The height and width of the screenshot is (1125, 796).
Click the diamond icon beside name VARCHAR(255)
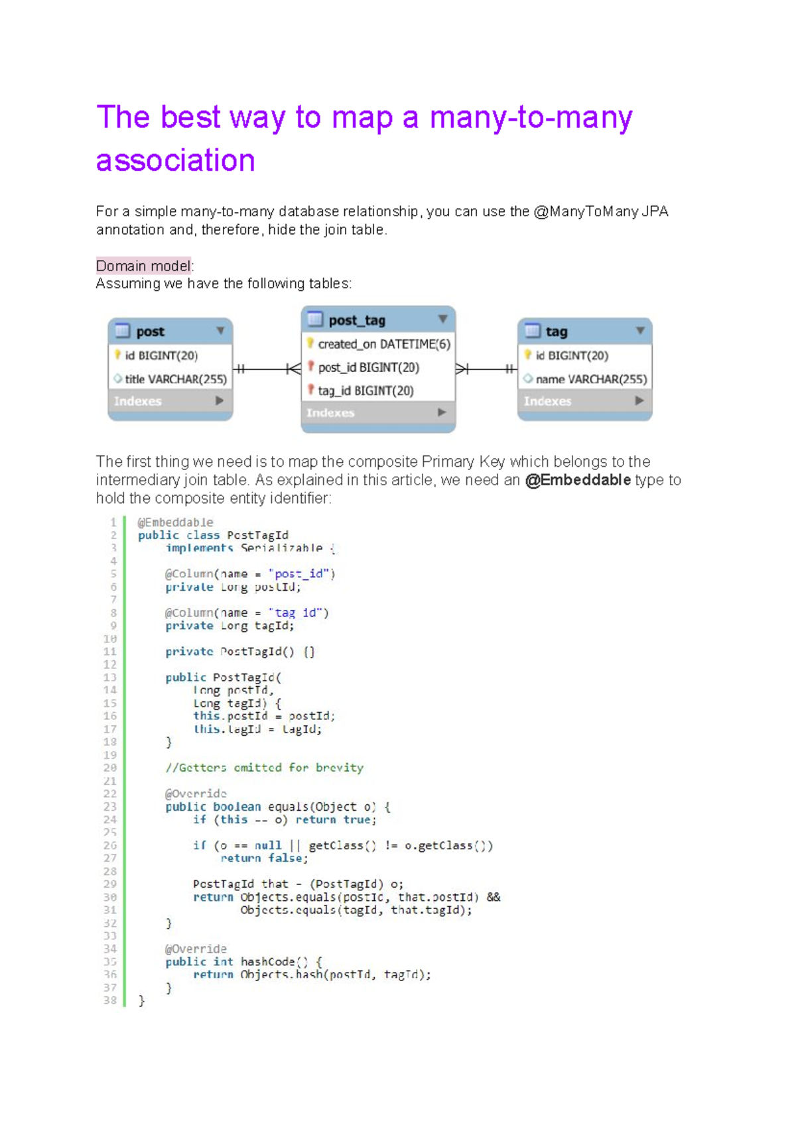click(x=528, y=379)
